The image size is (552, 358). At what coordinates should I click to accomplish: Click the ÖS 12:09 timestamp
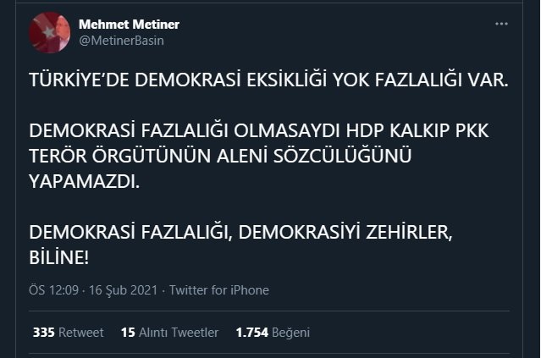click(x=53, y=290)
